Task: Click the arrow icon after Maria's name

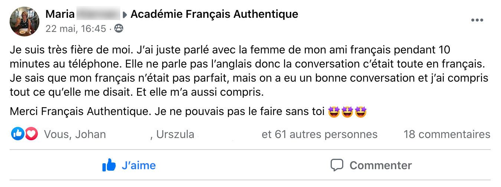Action: coord(125,15)
